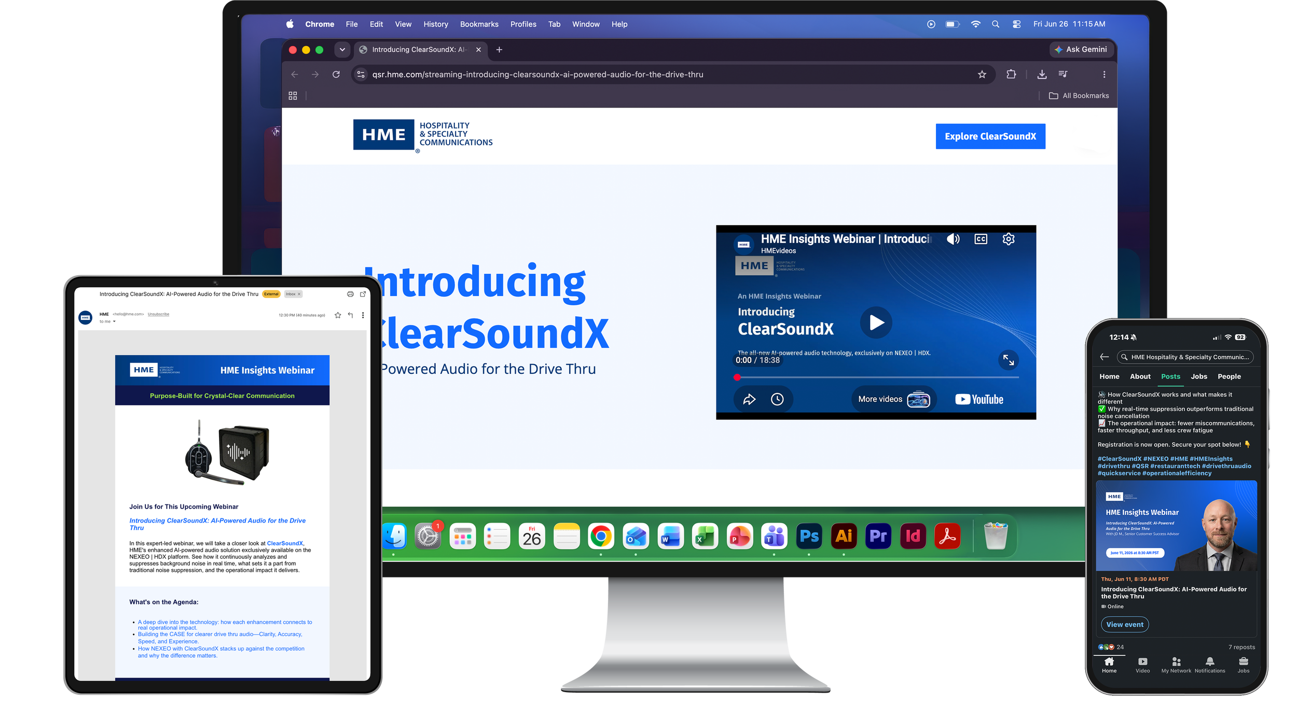Screen dimensions: 1297x703
Task: Play the ClearSoundX webinar video
Action: (876, 322)
